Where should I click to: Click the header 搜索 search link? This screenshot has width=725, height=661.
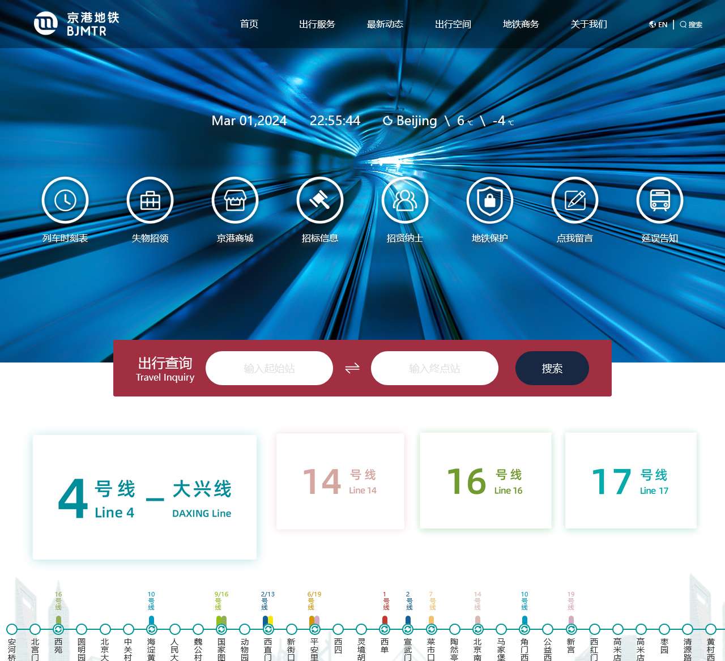(x=691, y=24)
